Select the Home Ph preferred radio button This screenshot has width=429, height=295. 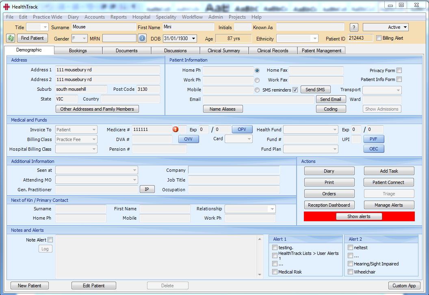257,71
